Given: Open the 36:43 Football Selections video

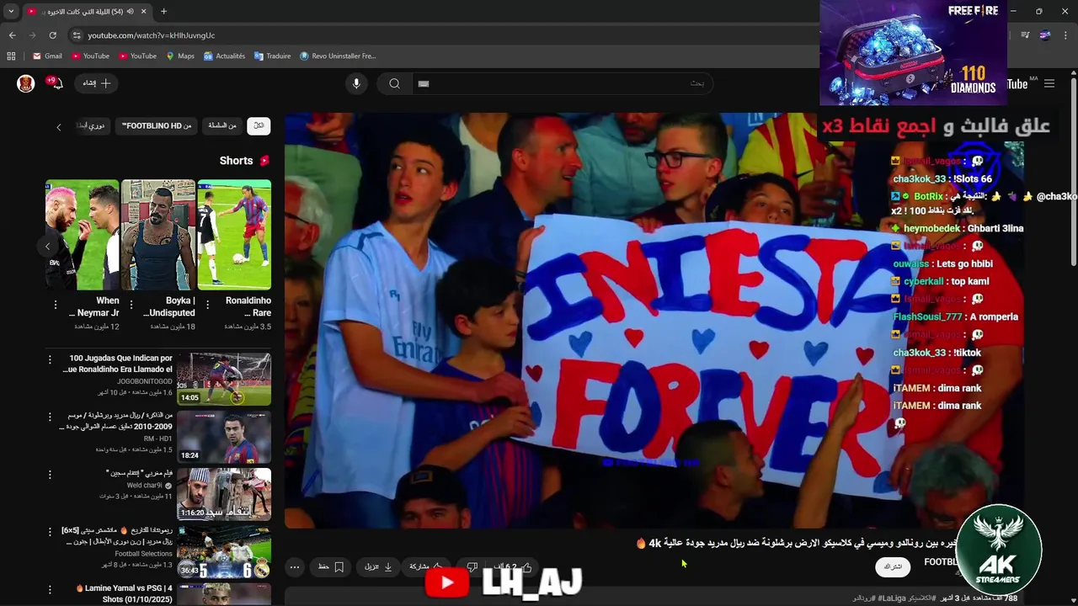Looking at the screenshot, I should [224, 551].
